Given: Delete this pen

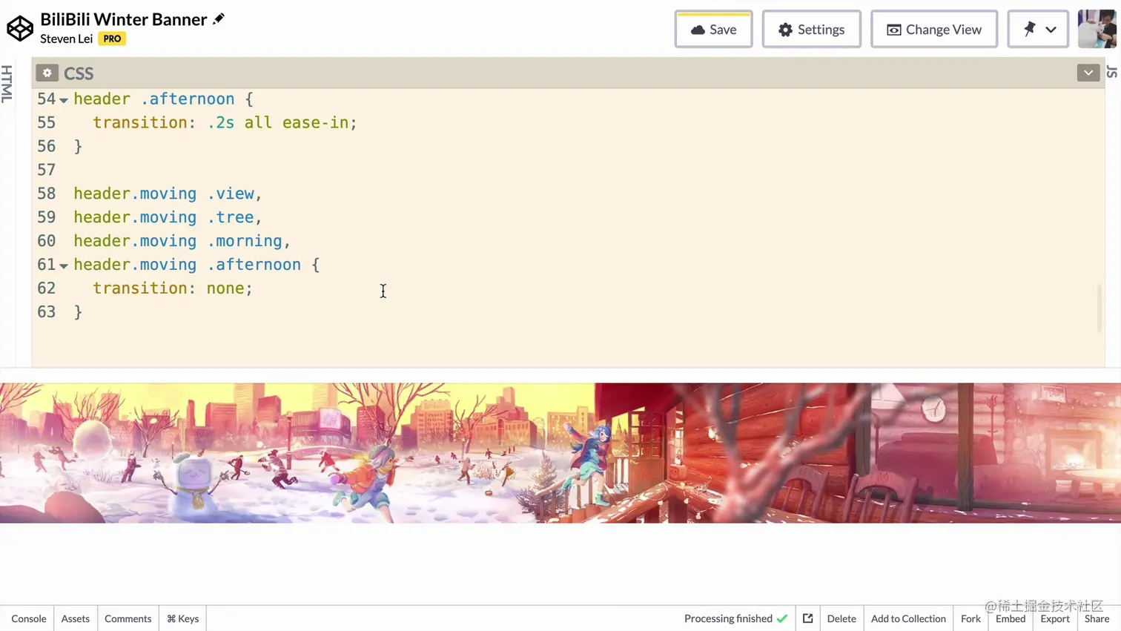Looking at the screenshot, I should click(841, 618).
